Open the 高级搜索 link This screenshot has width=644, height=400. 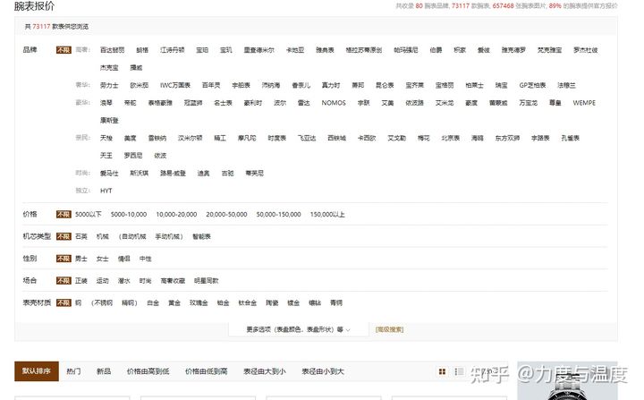pos(389,329)
